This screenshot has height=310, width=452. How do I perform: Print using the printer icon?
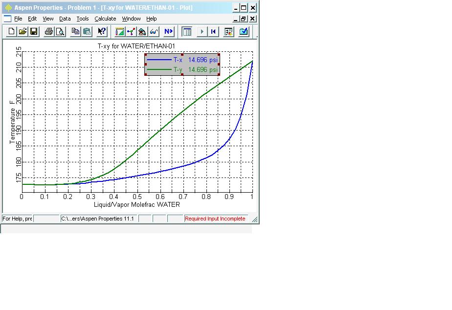(49, 31)
